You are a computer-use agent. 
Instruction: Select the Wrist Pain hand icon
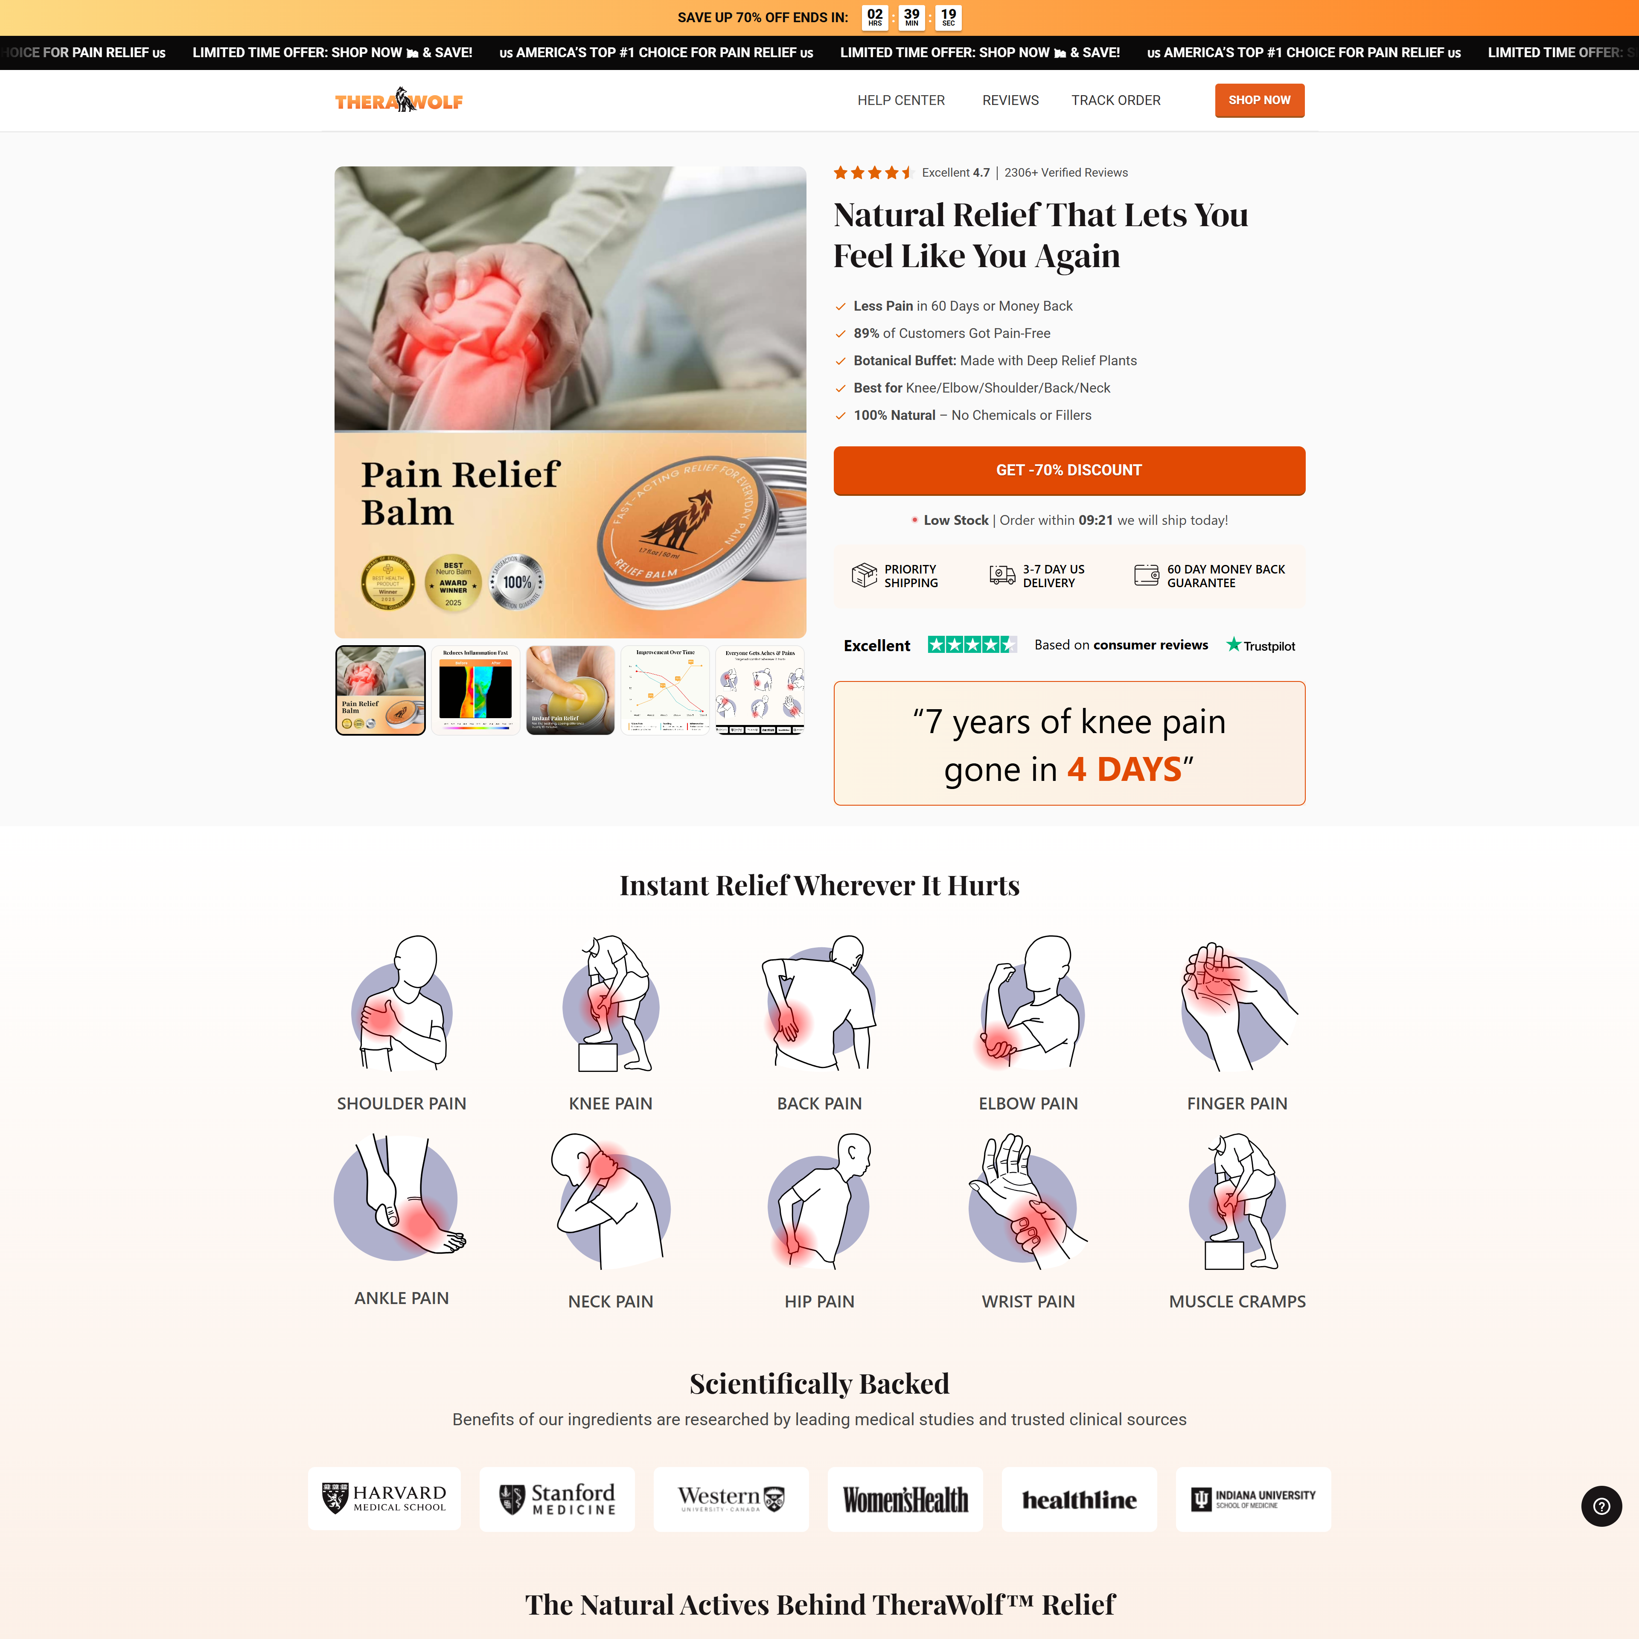(x=1028, y=1201)
